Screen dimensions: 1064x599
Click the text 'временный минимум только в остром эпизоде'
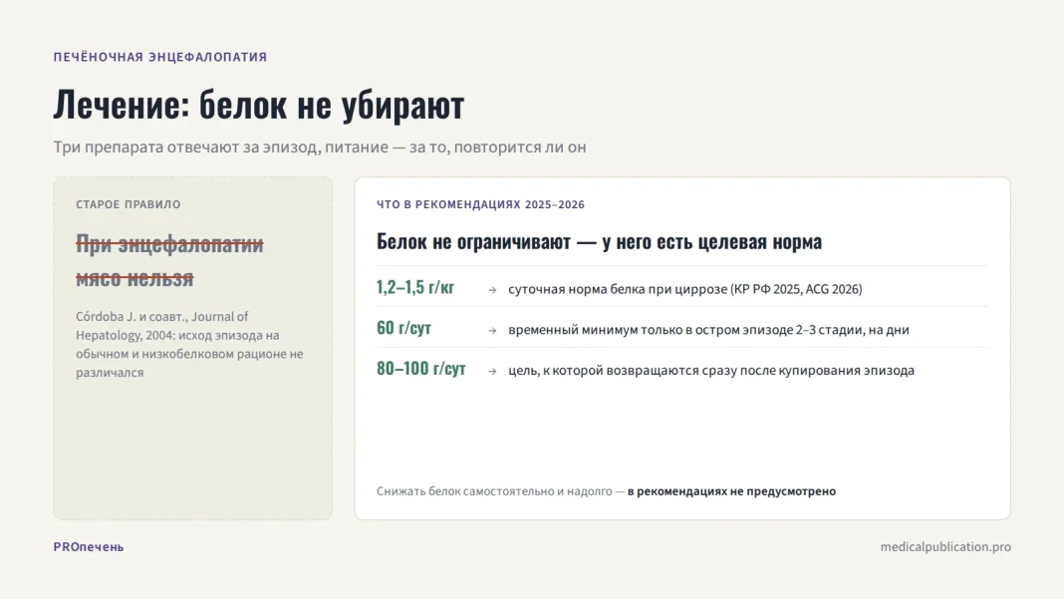651,330
